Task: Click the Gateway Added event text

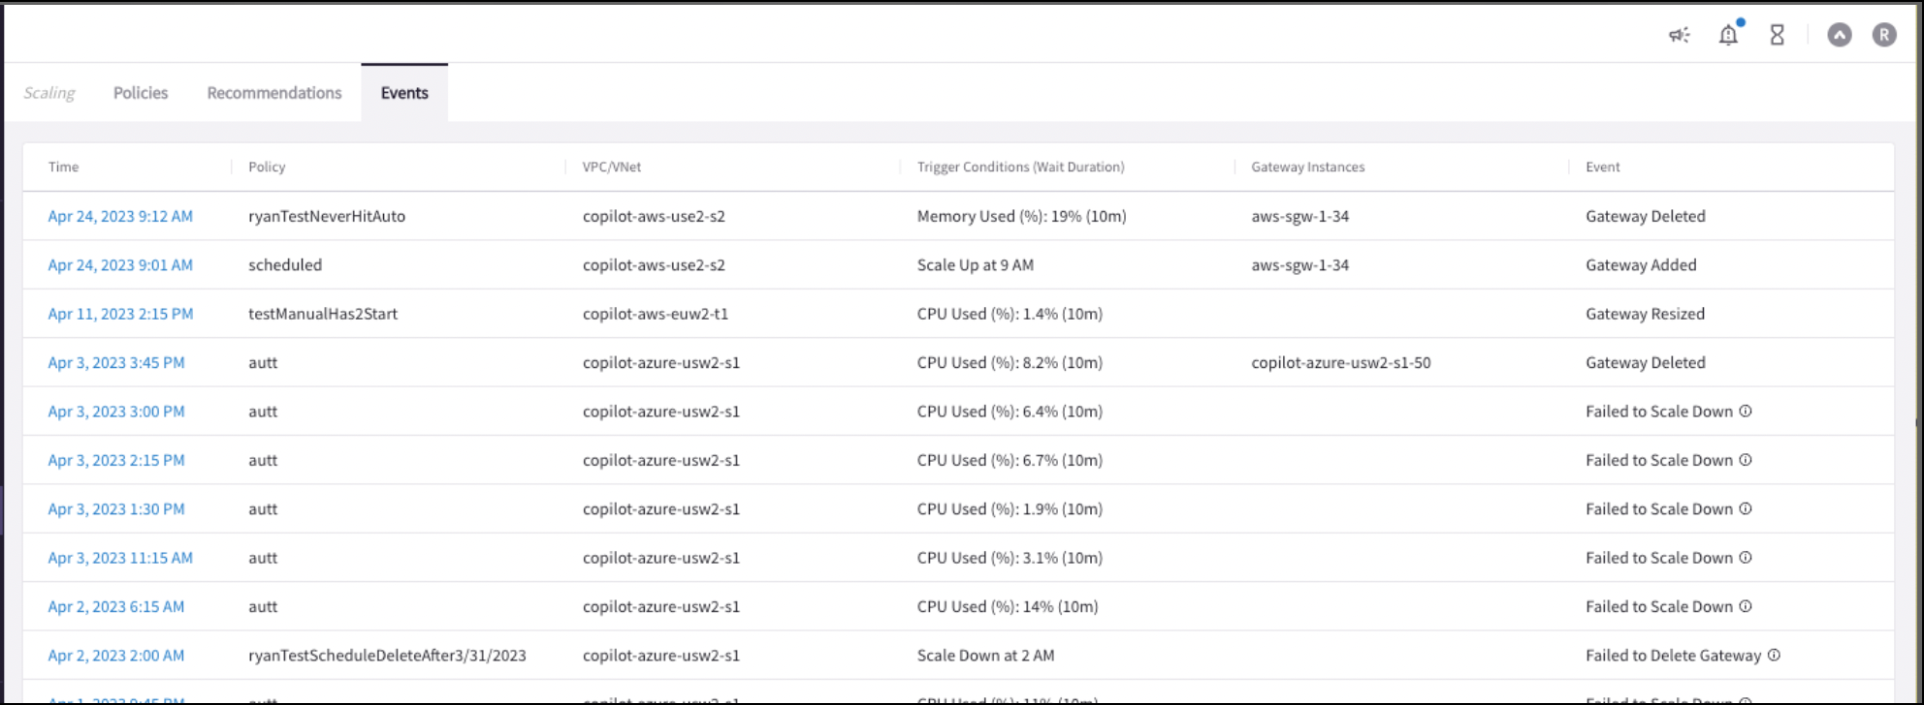Action: pyautogui.click(x=1641, y=264)
